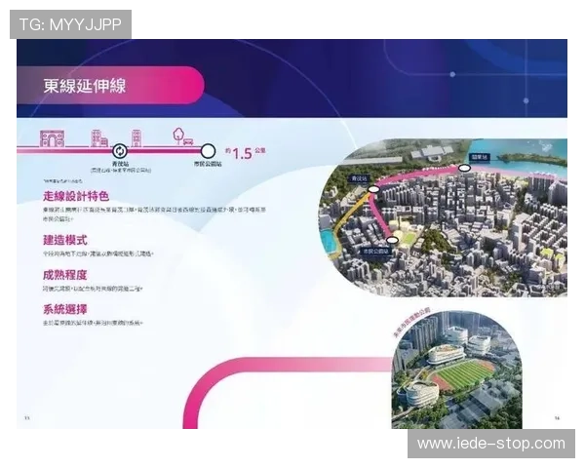Open the sports park rendering image
Image resolution: width=585 pixels, height=468 pixels.
point(456,370)
